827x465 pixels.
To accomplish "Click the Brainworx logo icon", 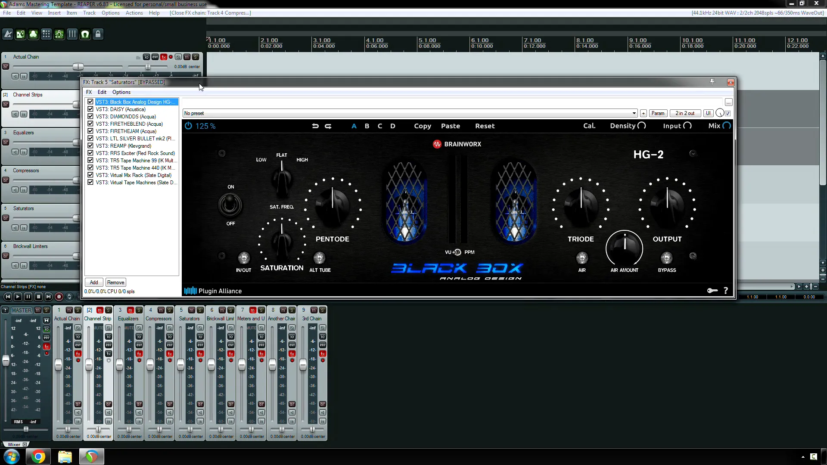I will pos(437,144).
